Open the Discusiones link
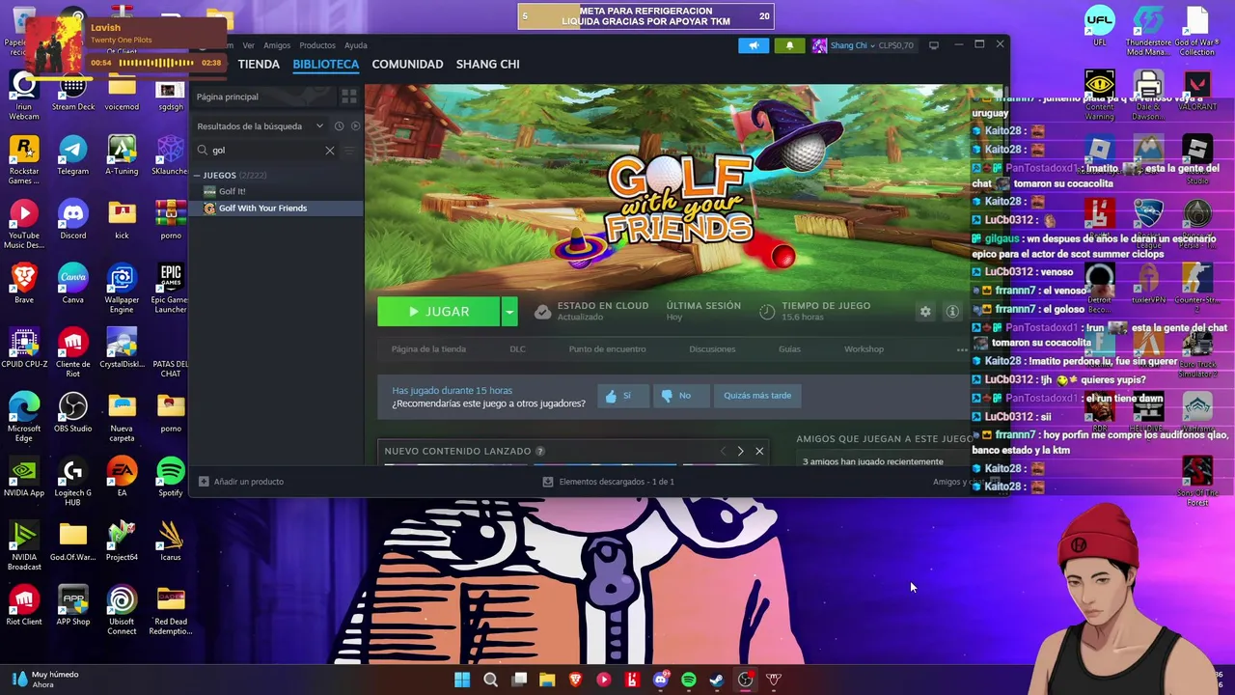1235x695 pixels. click(712, 349)
